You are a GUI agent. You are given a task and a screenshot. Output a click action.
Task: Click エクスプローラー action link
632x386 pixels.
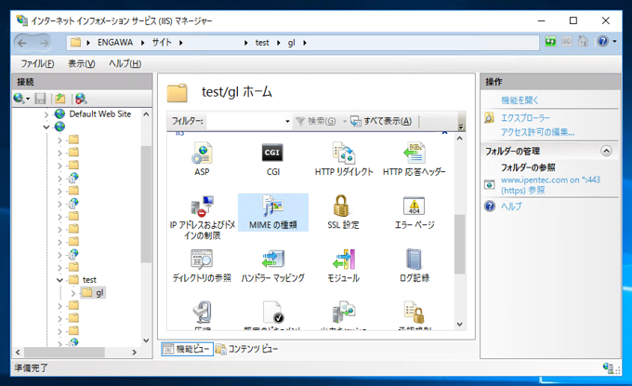tap(525, 118)
